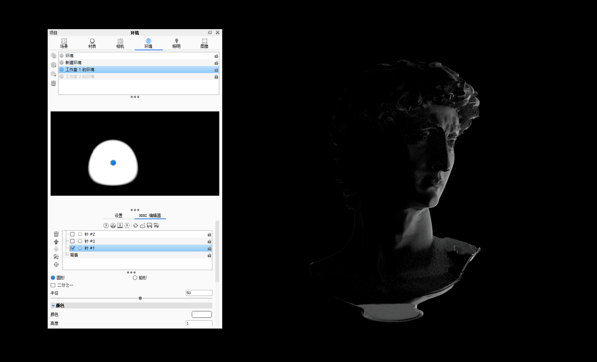The image size is (597, 362).
Task: Click the add new environment globe icon
Action: click(x=53, y=65)
